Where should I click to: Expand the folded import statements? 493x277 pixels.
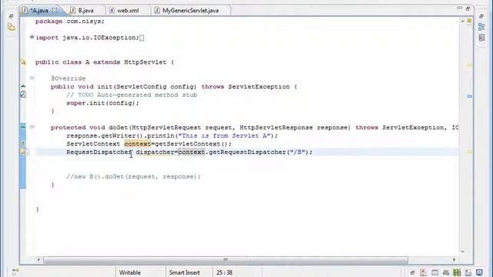pyautogui.click(x=32, y=37)
